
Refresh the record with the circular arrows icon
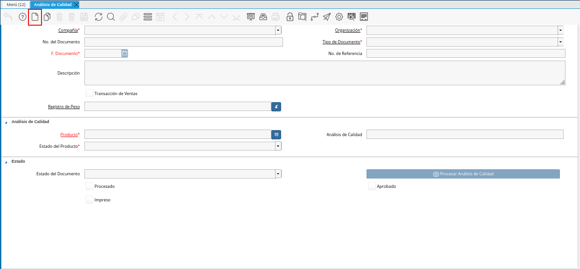pyautogui.click(x=98, y=17)
